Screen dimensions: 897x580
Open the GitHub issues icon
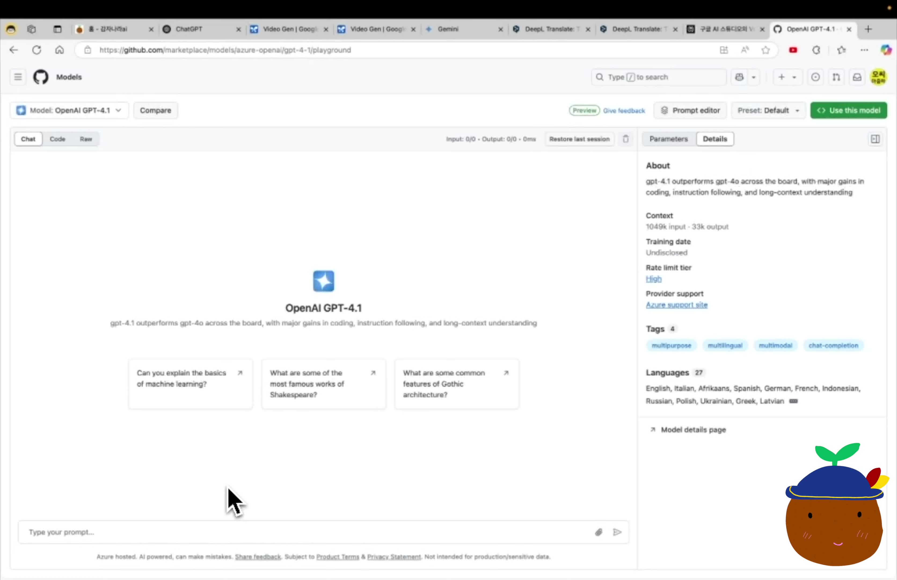coord(815,77)
